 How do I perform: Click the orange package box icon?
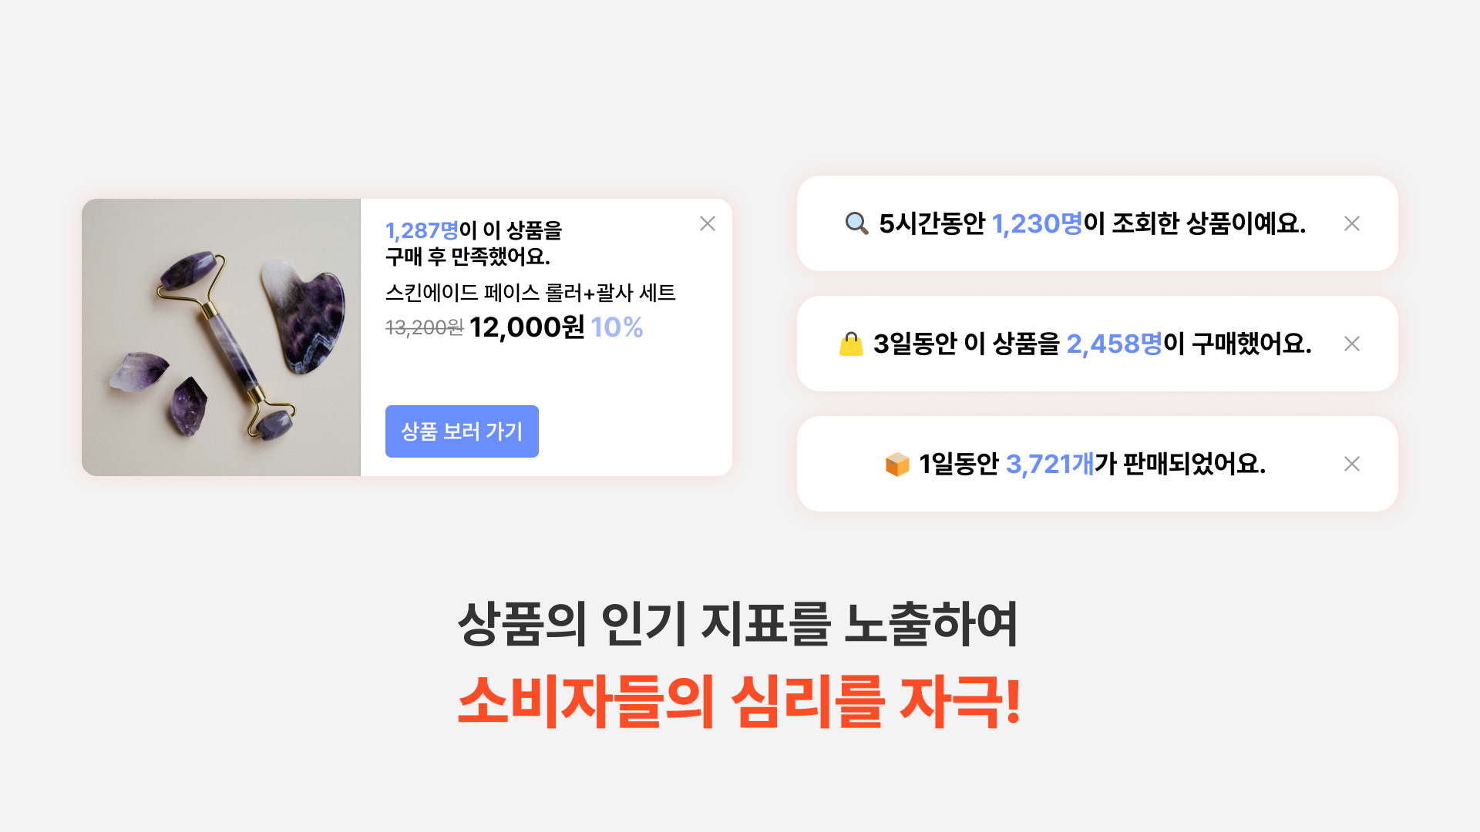(897, 464)
